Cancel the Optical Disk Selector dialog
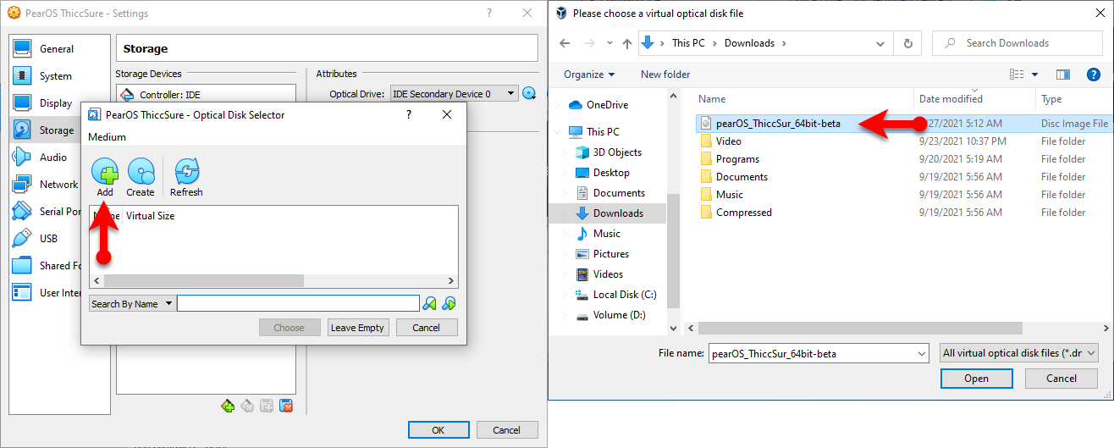Image resolution: width=1114 pixels, height=448 pixels. [x=426, y=328]
